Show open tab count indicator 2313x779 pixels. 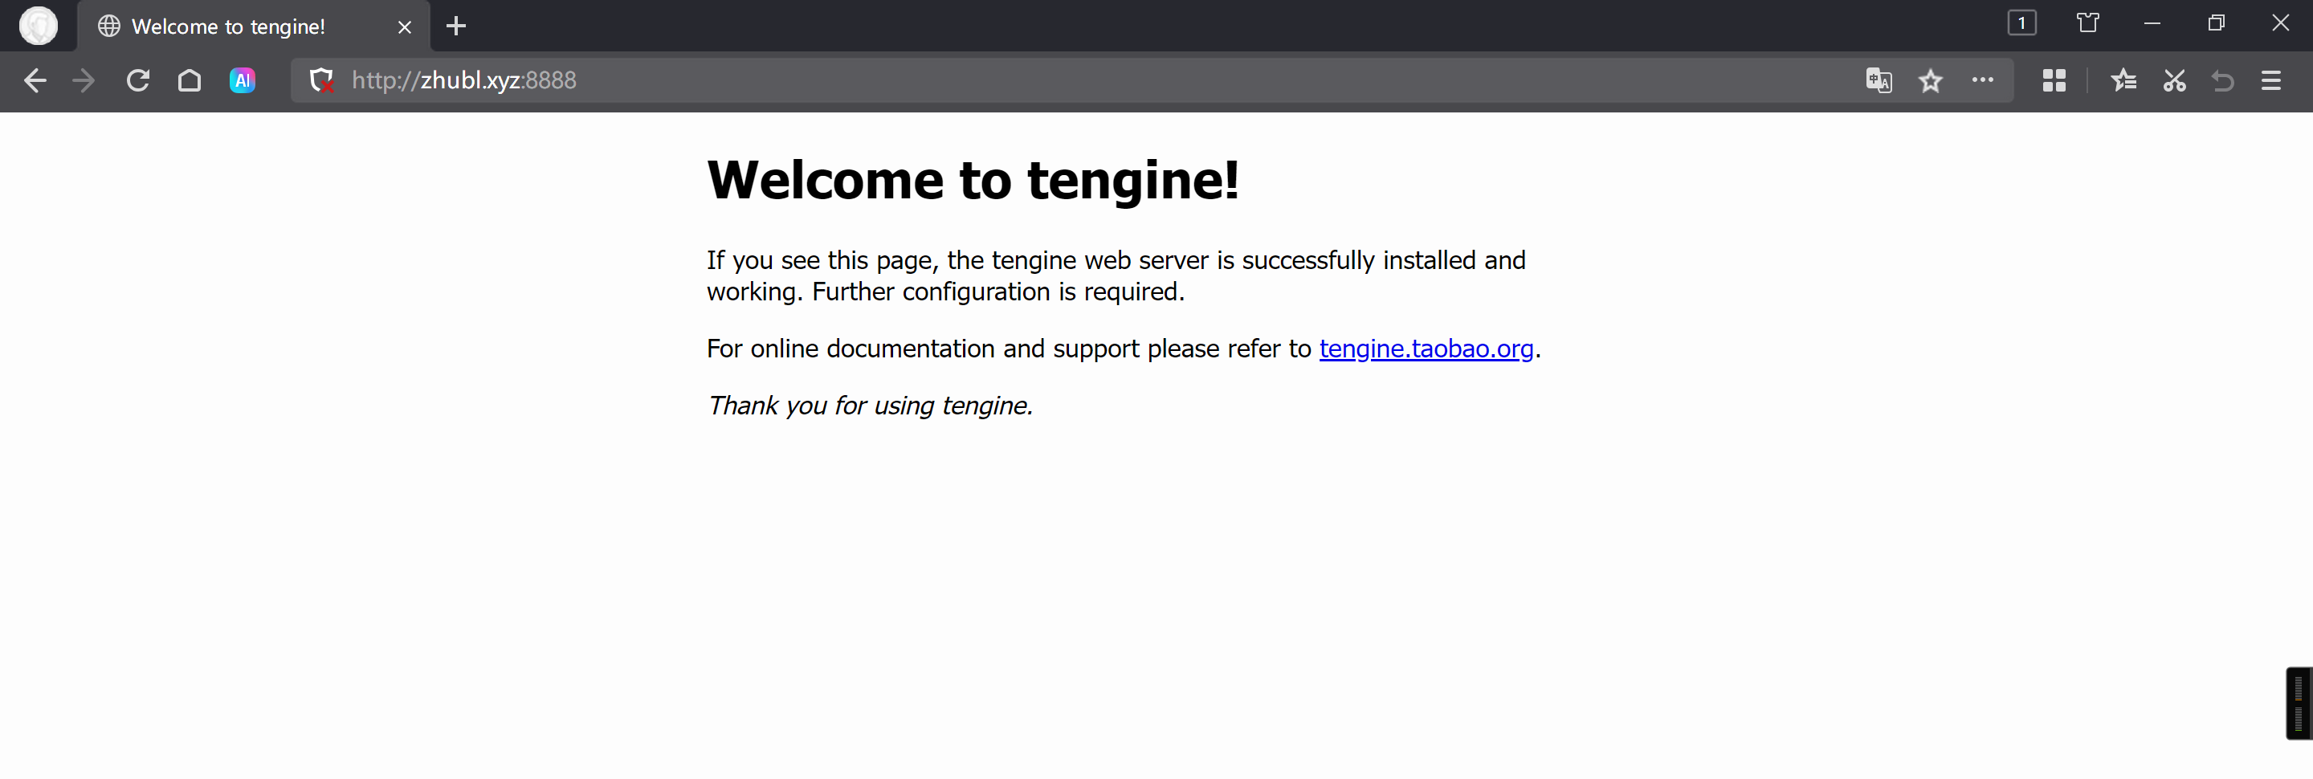click(x=2022, y=23)
